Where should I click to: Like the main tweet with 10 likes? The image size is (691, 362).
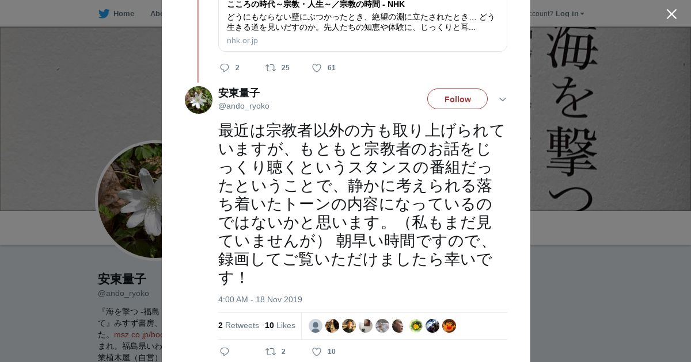[x=317, y=352]
